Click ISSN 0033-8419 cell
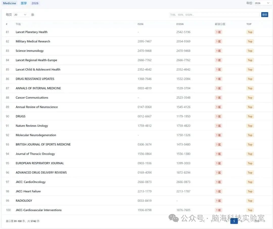Viewport: 273px width, 229px height. pyautogui.click(x=145, y=201)
